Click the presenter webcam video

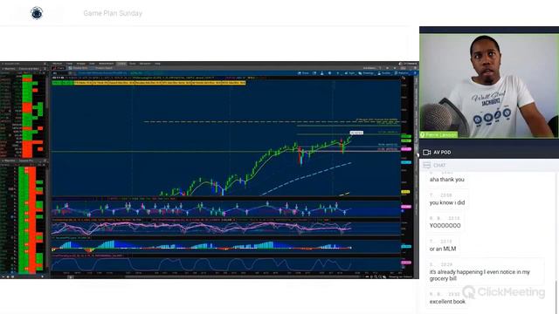click(x=489, y=85)
